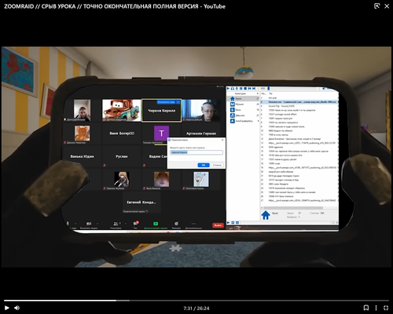Screen dimensions: 393x314
Task: Click OK in the rename dialog
Action: pyautogui.click(x=204, y=165)
